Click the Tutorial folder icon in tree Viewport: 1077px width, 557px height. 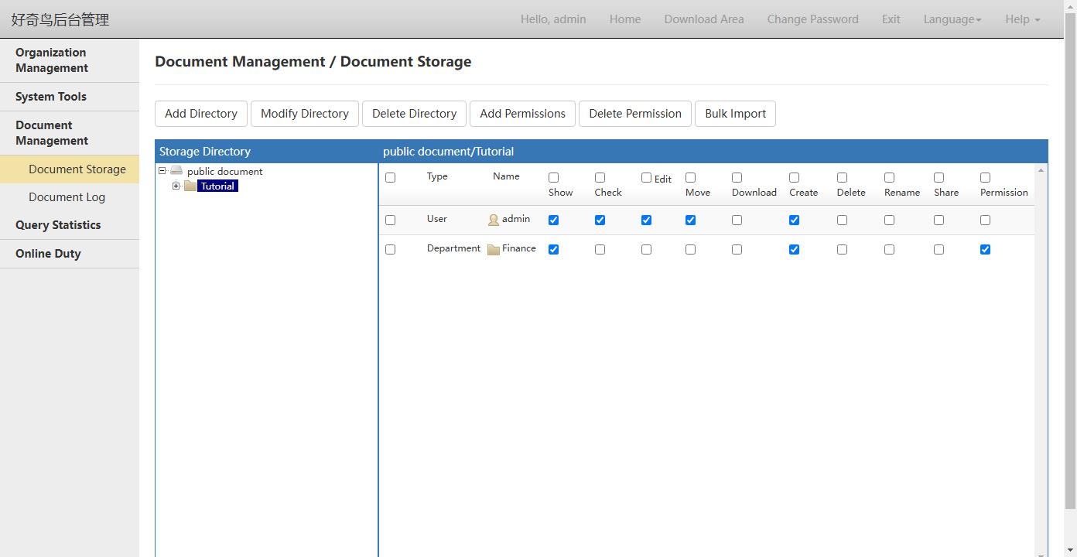(x=190, y=186)
